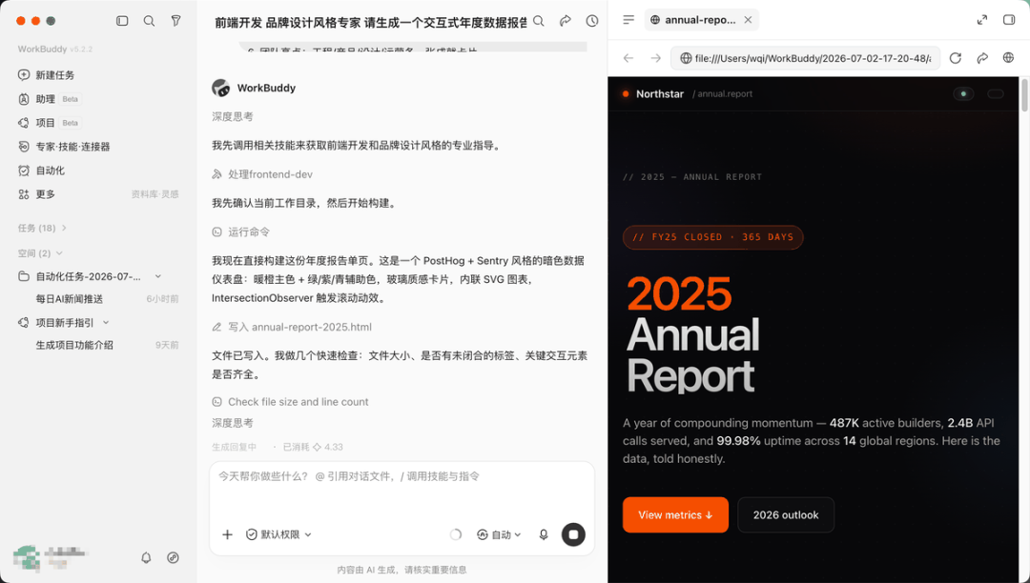The height and width of the screenshot is (583, 1030).
Task: Open the 生成项目功能介绍 task
Action: [x=74, y=345]
